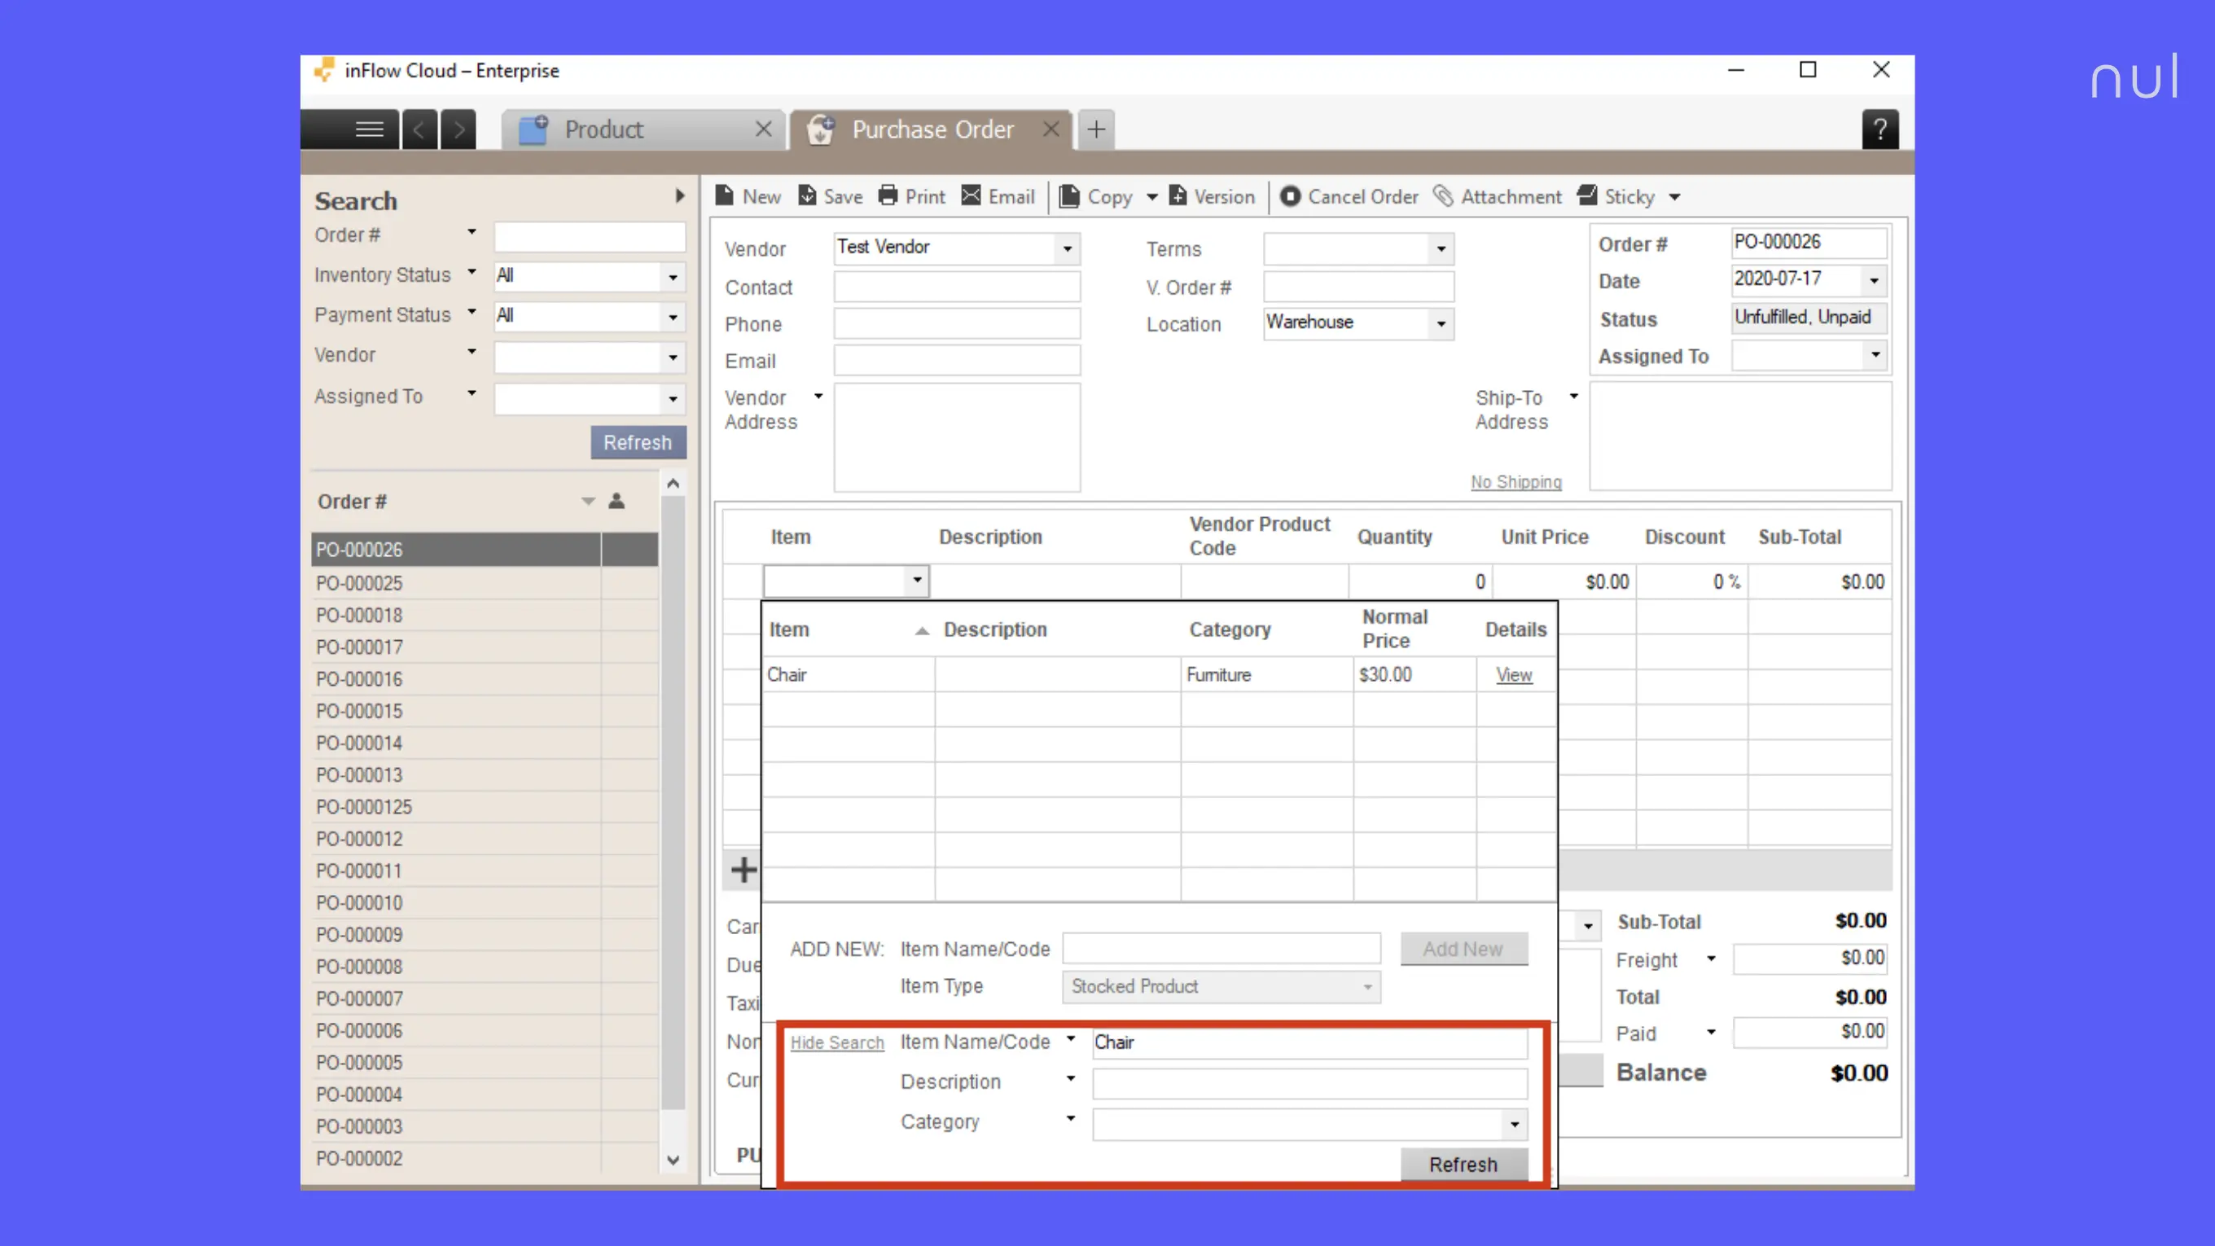The width and height of the screenshot is (2215, 1246).
Task: Collapse the Search panel arrow
Action: 679,196
